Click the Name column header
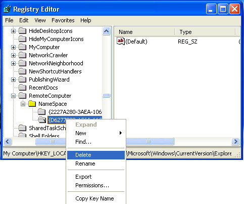The width and height of the screenshot is (244, 204). pos(145,32)
